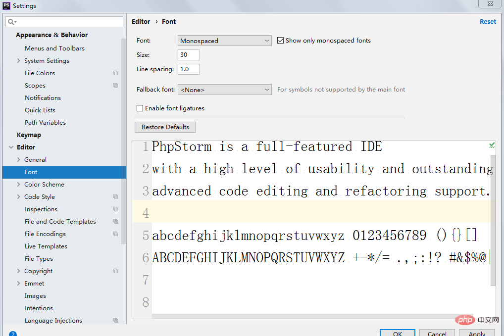Expand the Copyright node
Viewport: 504px width, 336px height.
(x=19, y=271)
